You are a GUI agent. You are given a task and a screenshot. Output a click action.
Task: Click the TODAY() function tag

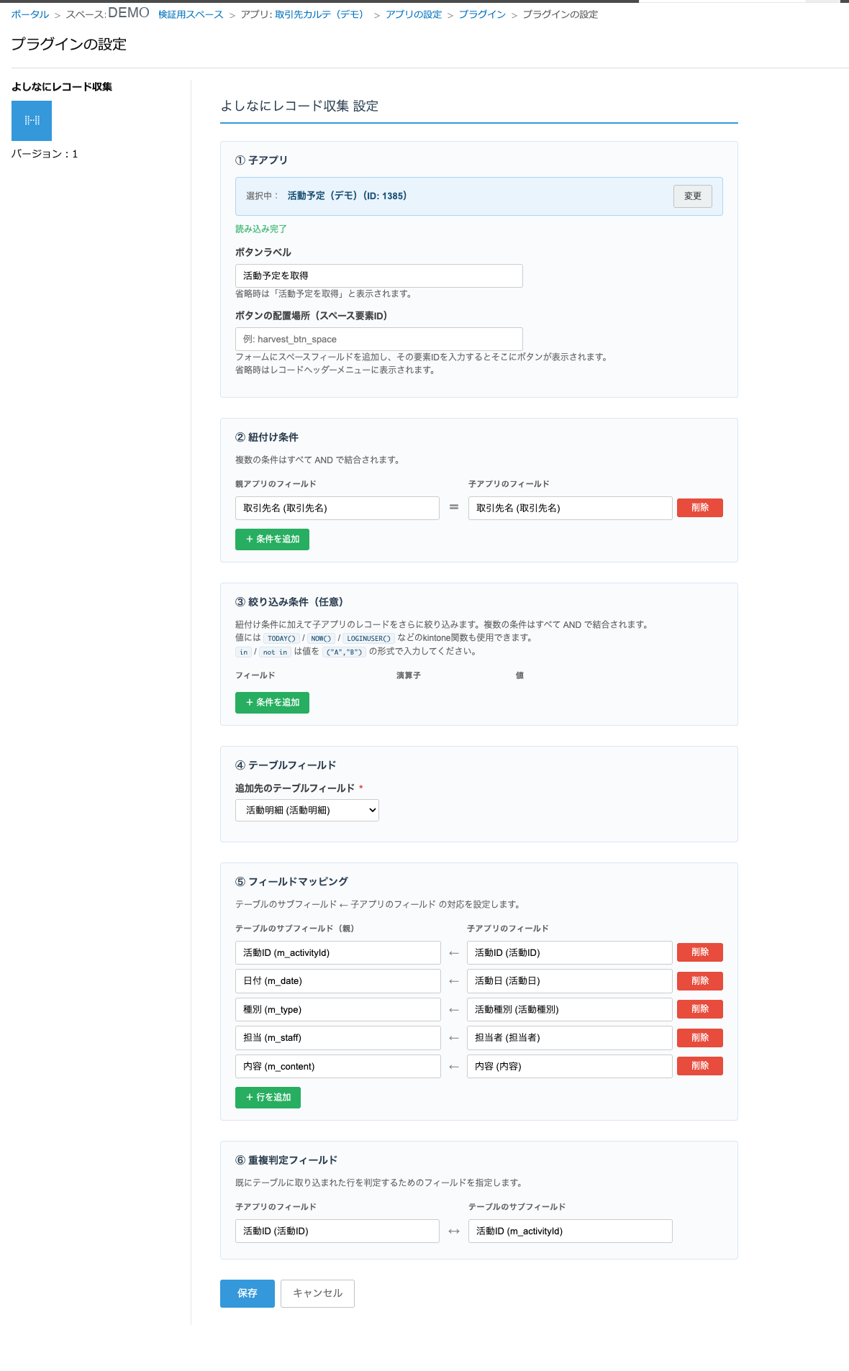click(x=281, y=638)
